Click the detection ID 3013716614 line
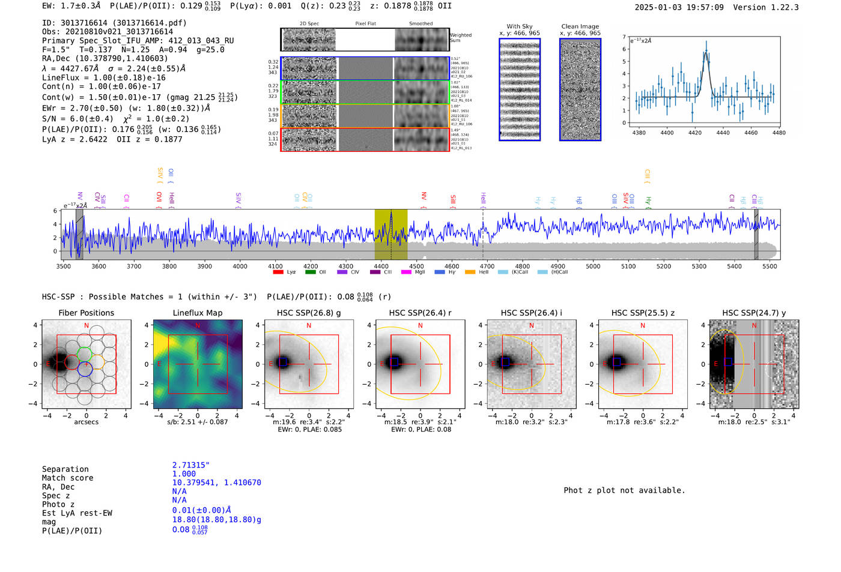The width and height of the screenshot is (841, 572). (114, 23)
